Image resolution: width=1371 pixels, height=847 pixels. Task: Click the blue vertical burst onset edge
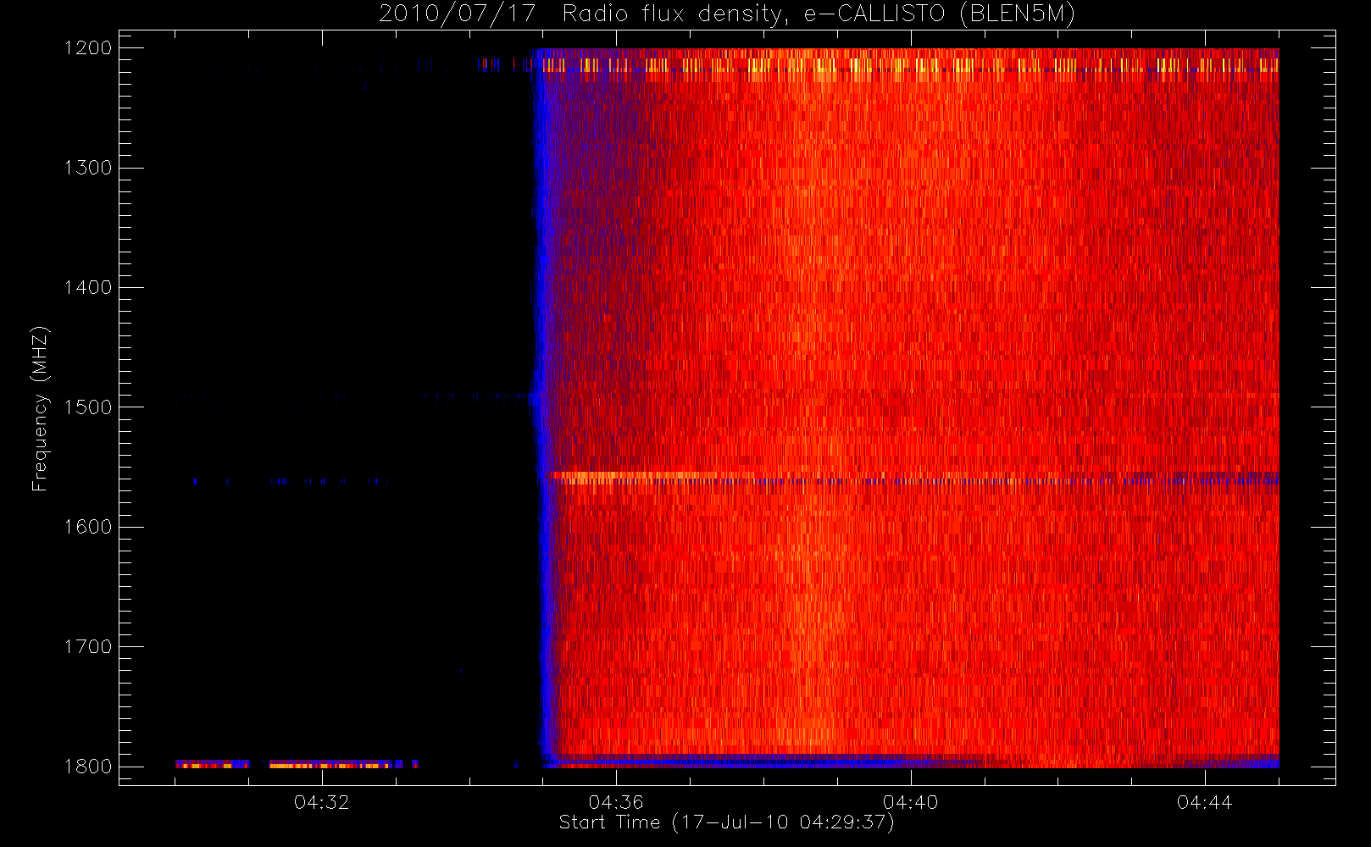coord(545,407)
